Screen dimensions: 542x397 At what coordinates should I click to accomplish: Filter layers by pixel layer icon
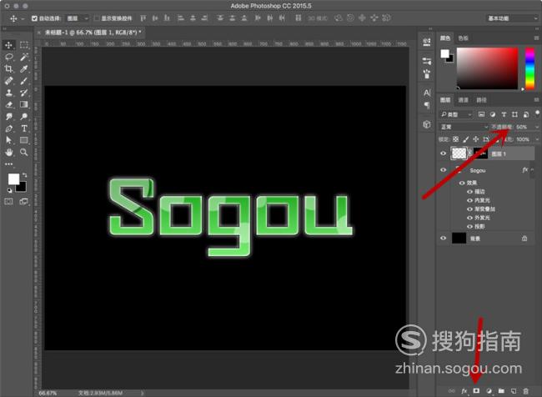(481, 114)
